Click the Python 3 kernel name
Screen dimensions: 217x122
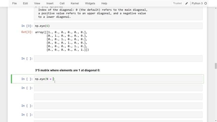coord(197,3)
